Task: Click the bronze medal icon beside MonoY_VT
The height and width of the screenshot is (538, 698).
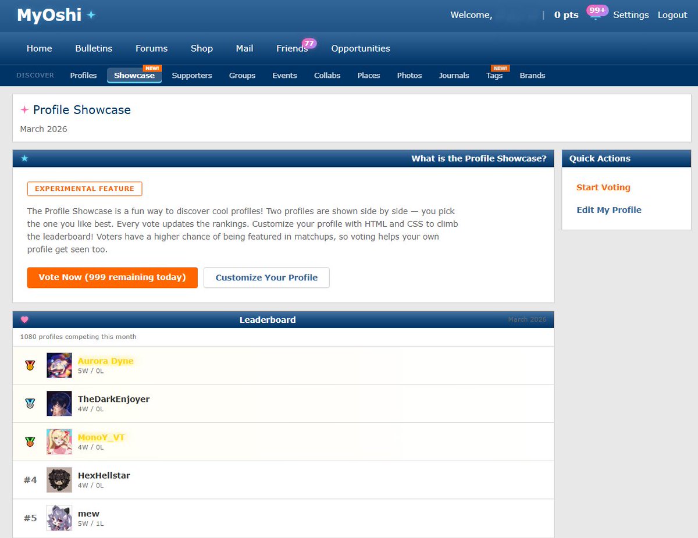Action: pyautogui.click(x=30, y=441)
